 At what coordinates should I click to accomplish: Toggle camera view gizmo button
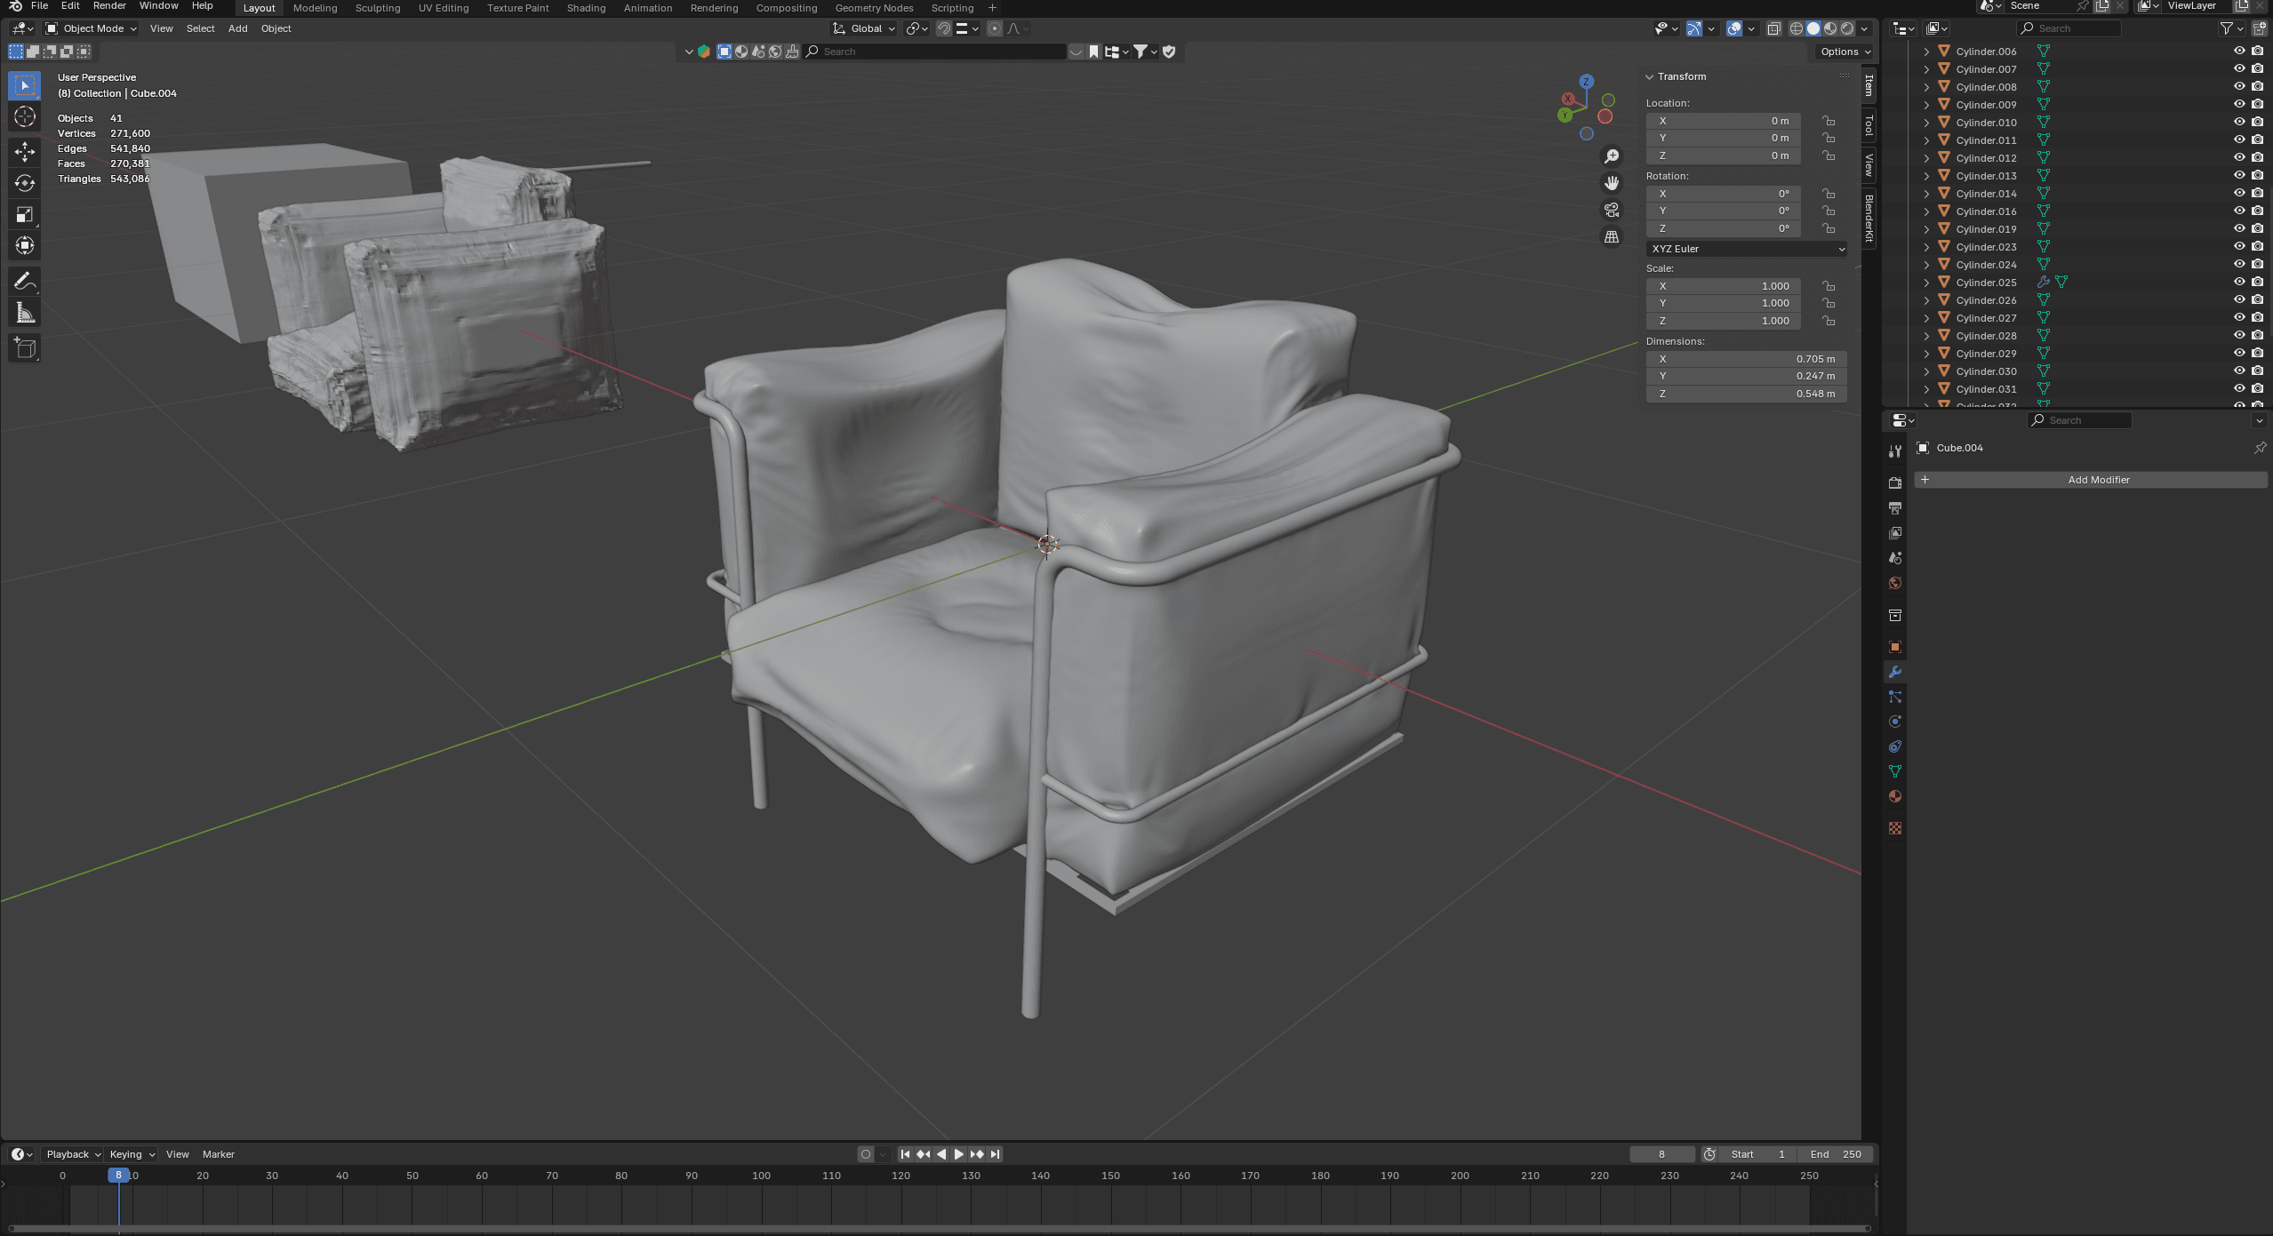(x=1611, y=211)
